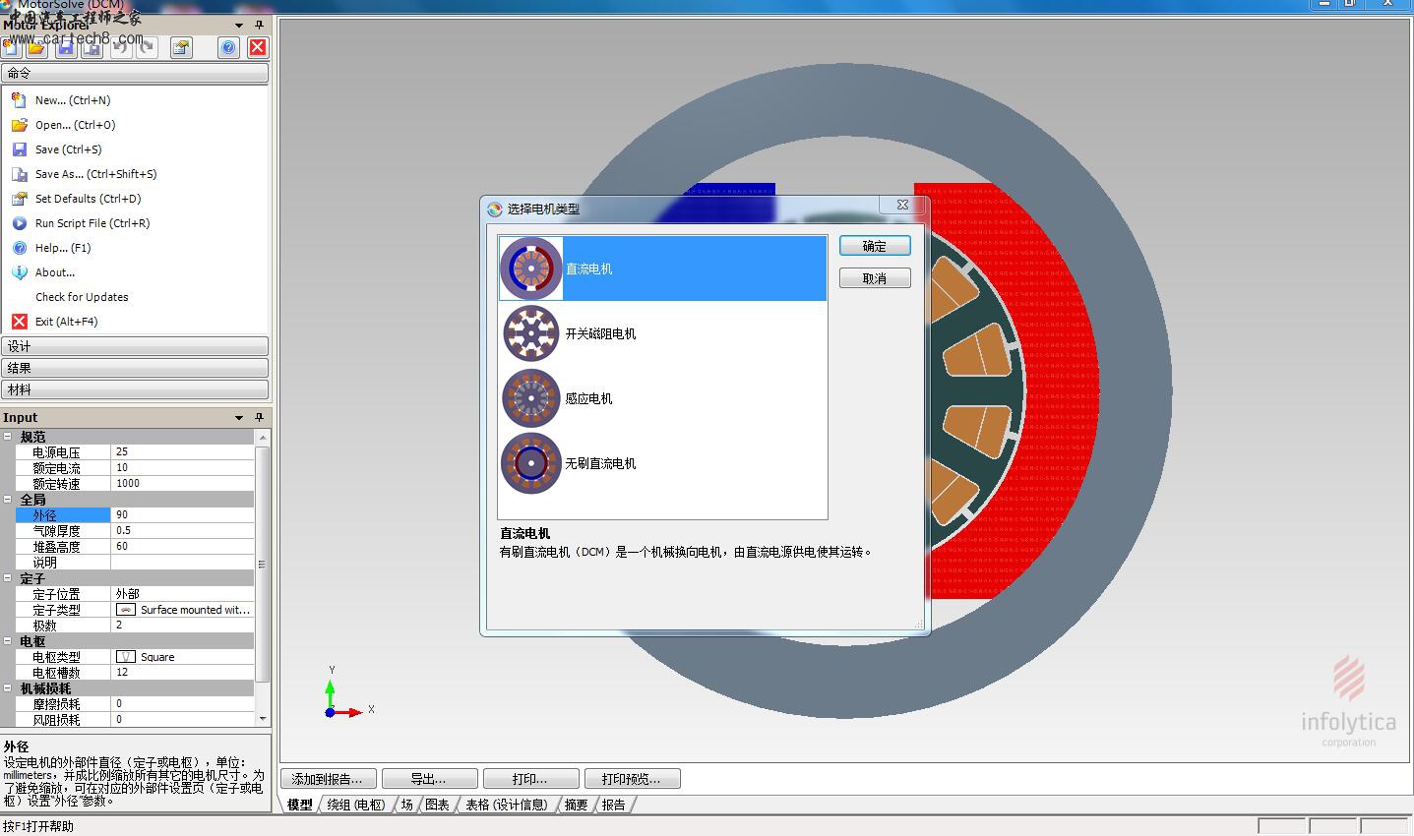The image size is (1414, 836).
Task: Expand the 材料 section
Action: [135, 389]
